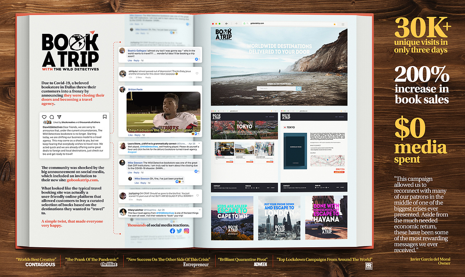Click the #sogood hashtag
465x277 pixels.
(x=132, y=152)
